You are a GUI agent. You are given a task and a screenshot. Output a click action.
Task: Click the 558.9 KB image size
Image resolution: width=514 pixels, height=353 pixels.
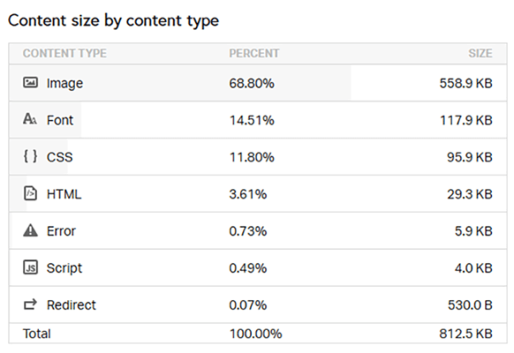[465, 83]
